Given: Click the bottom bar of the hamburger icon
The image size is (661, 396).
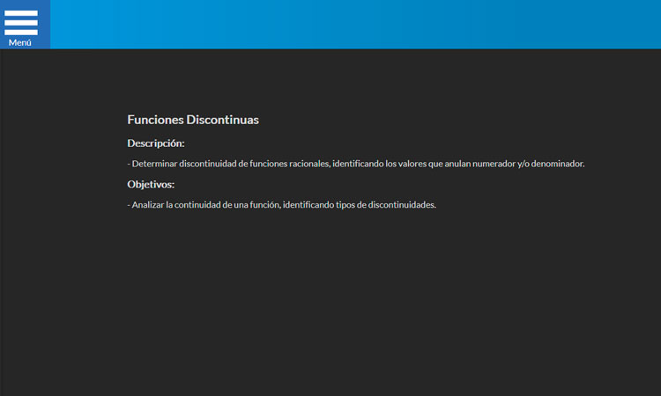Looking at the screenshot, I should (x=21, y=32).
